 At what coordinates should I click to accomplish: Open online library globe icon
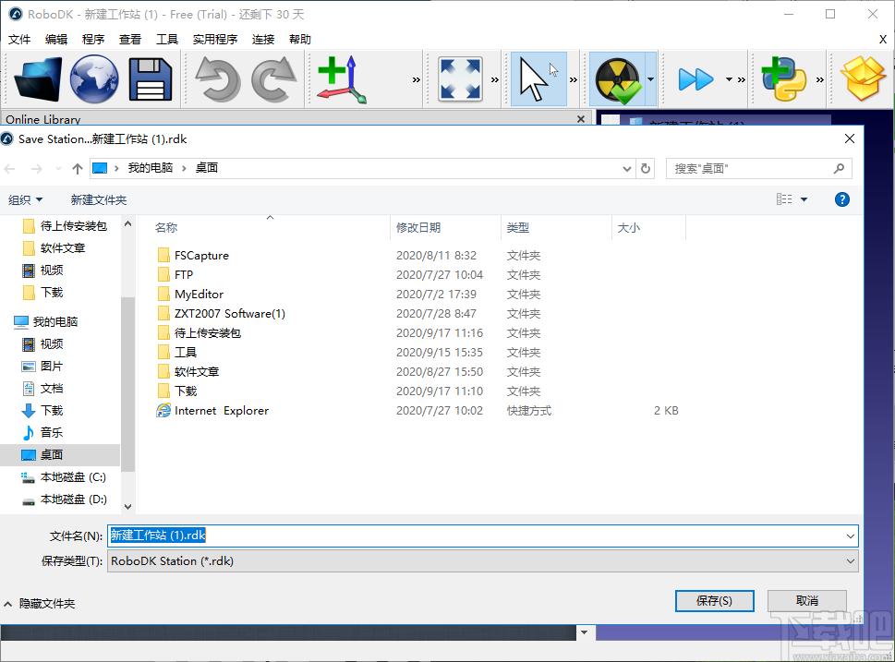tap(94, 79)
